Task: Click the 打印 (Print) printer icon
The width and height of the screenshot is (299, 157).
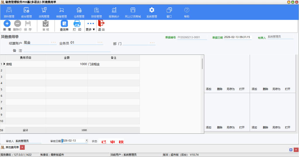Action: click(77, 24)
